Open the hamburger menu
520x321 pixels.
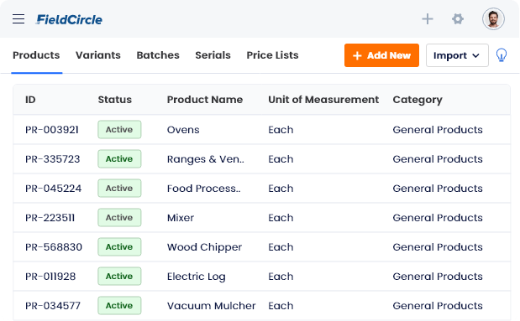click(x=18, y=19)
